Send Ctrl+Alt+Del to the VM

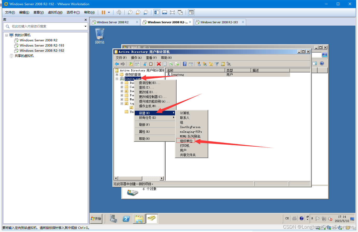[x=119, y=12]
